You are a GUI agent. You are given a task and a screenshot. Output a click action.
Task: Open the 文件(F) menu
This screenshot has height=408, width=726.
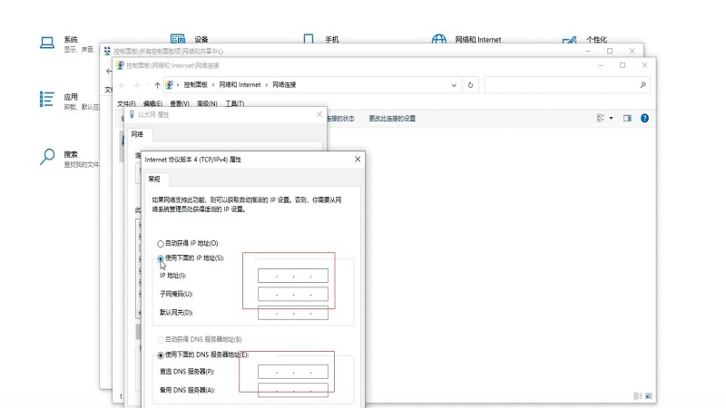tap(126, 103)
